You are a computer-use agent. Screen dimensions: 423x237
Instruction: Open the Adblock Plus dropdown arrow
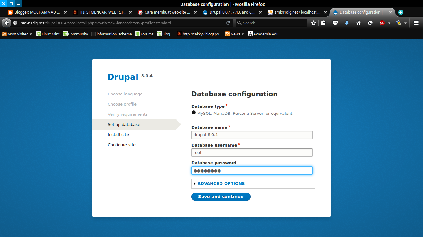(x=389, y=23)
